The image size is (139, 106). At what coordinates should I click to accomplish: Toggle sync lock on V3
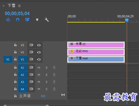click(x=31, y=45)
